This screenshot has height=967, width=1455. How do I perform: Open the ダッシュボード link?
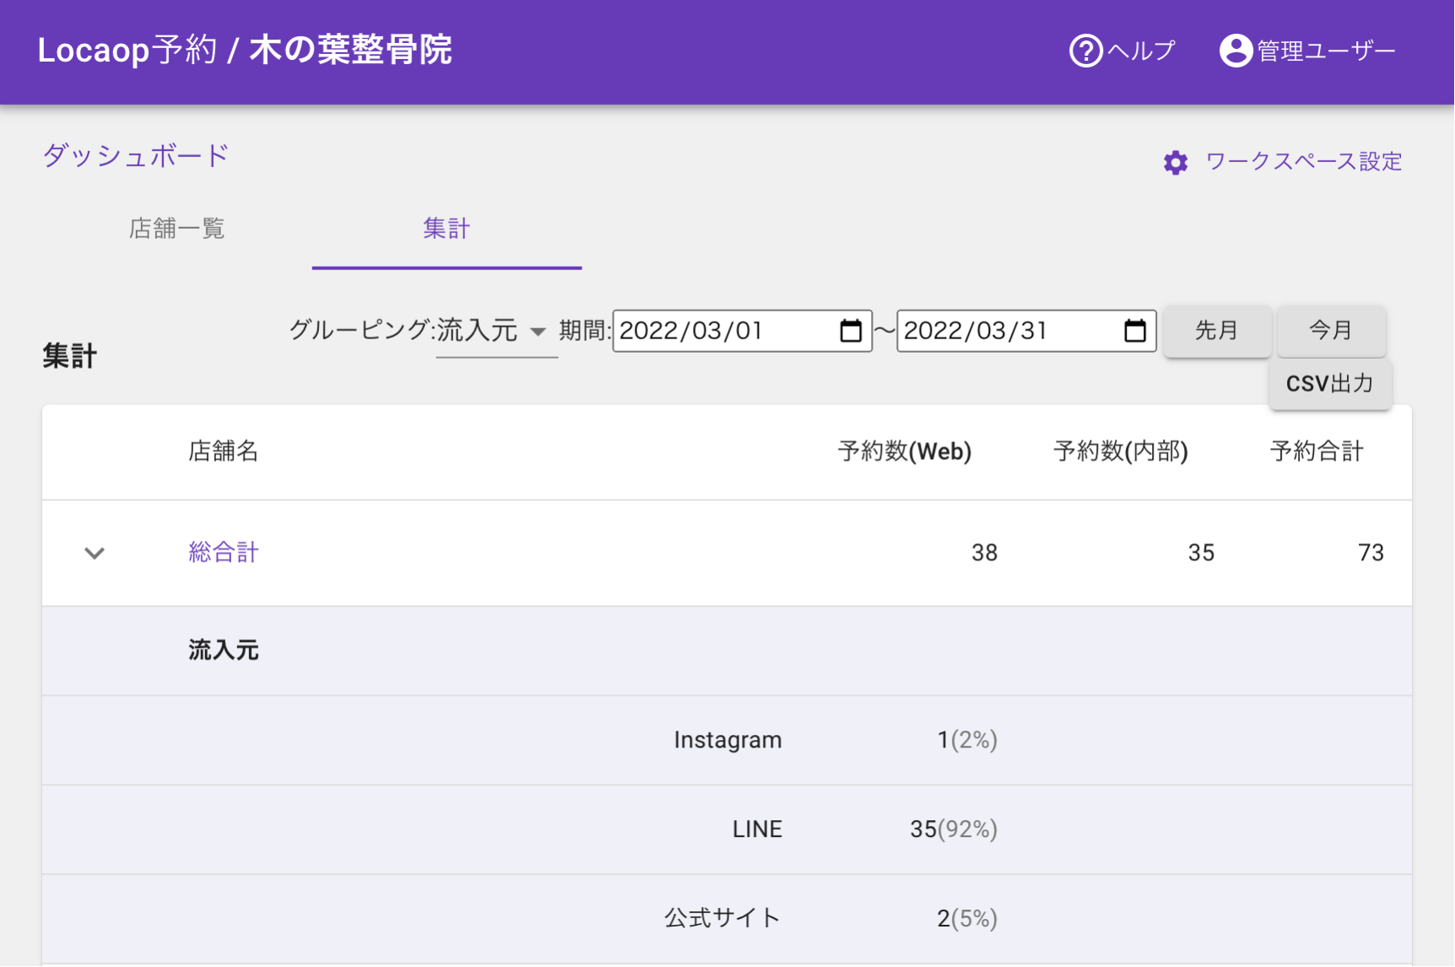pyautogui.click(x=135, y=154)
